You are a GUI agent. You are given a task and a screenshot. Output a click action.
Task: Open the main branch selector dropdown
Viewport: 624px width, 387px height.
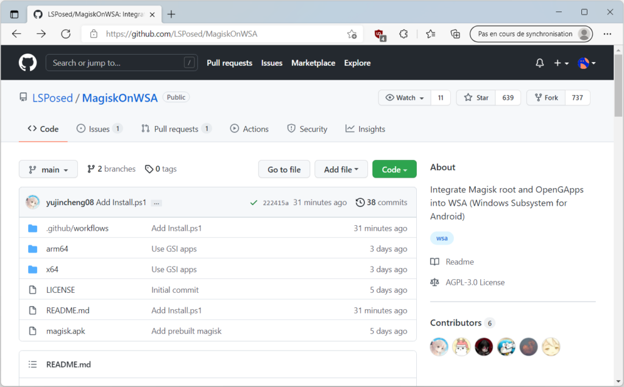tap(48, 170)
